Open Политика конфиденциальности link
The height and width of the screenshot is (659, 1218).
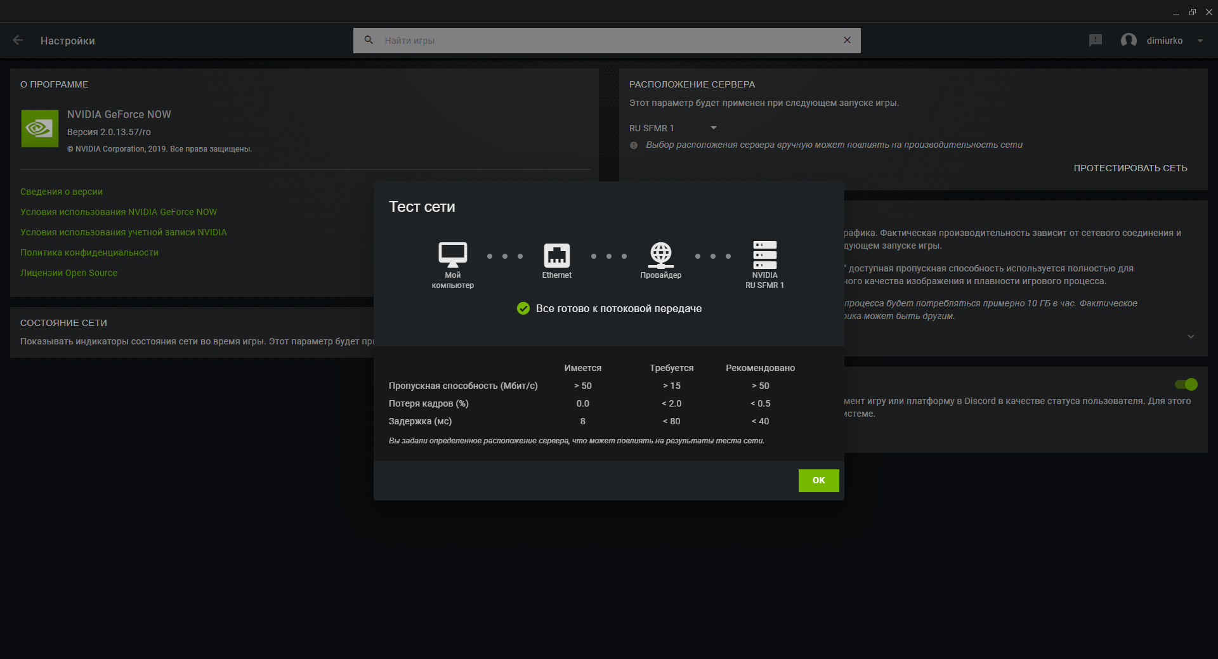[x=89, y=252]
